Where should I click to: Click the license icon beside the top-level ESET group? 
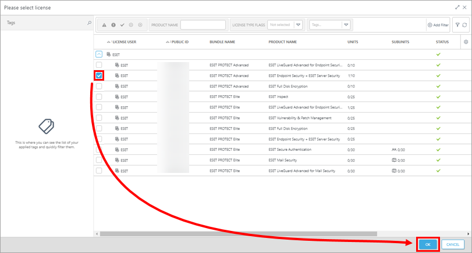pos(109,55)
